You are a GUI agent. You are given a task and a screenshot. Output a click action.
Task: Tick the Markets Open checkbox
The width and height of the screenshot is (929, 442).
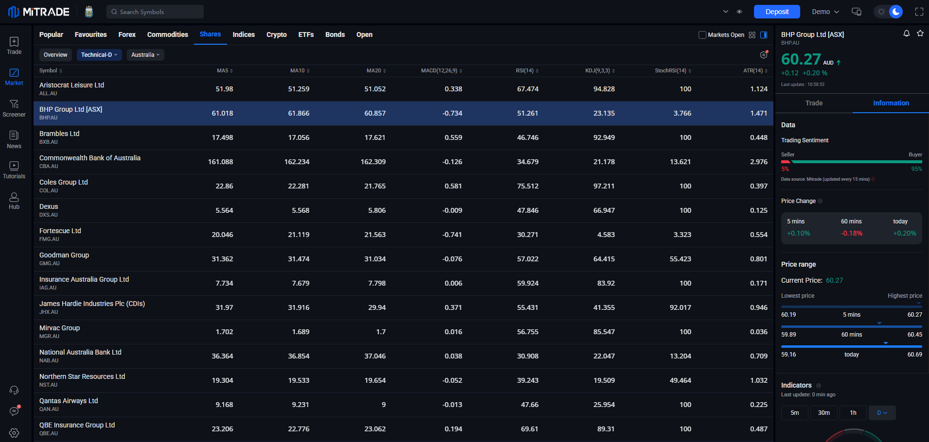pyautogui.click(x=702, y=35)
